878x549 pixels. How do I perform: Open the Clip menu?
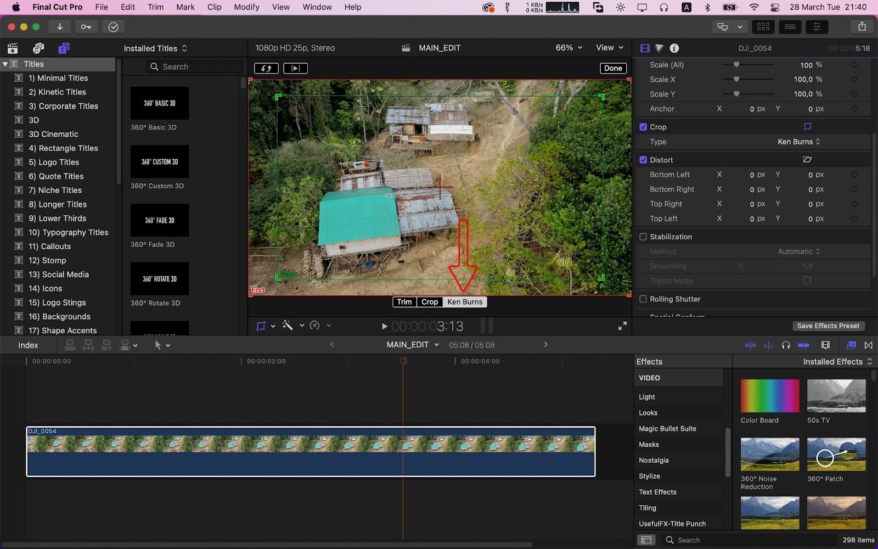pyautogui.click(x=214, y=7)
